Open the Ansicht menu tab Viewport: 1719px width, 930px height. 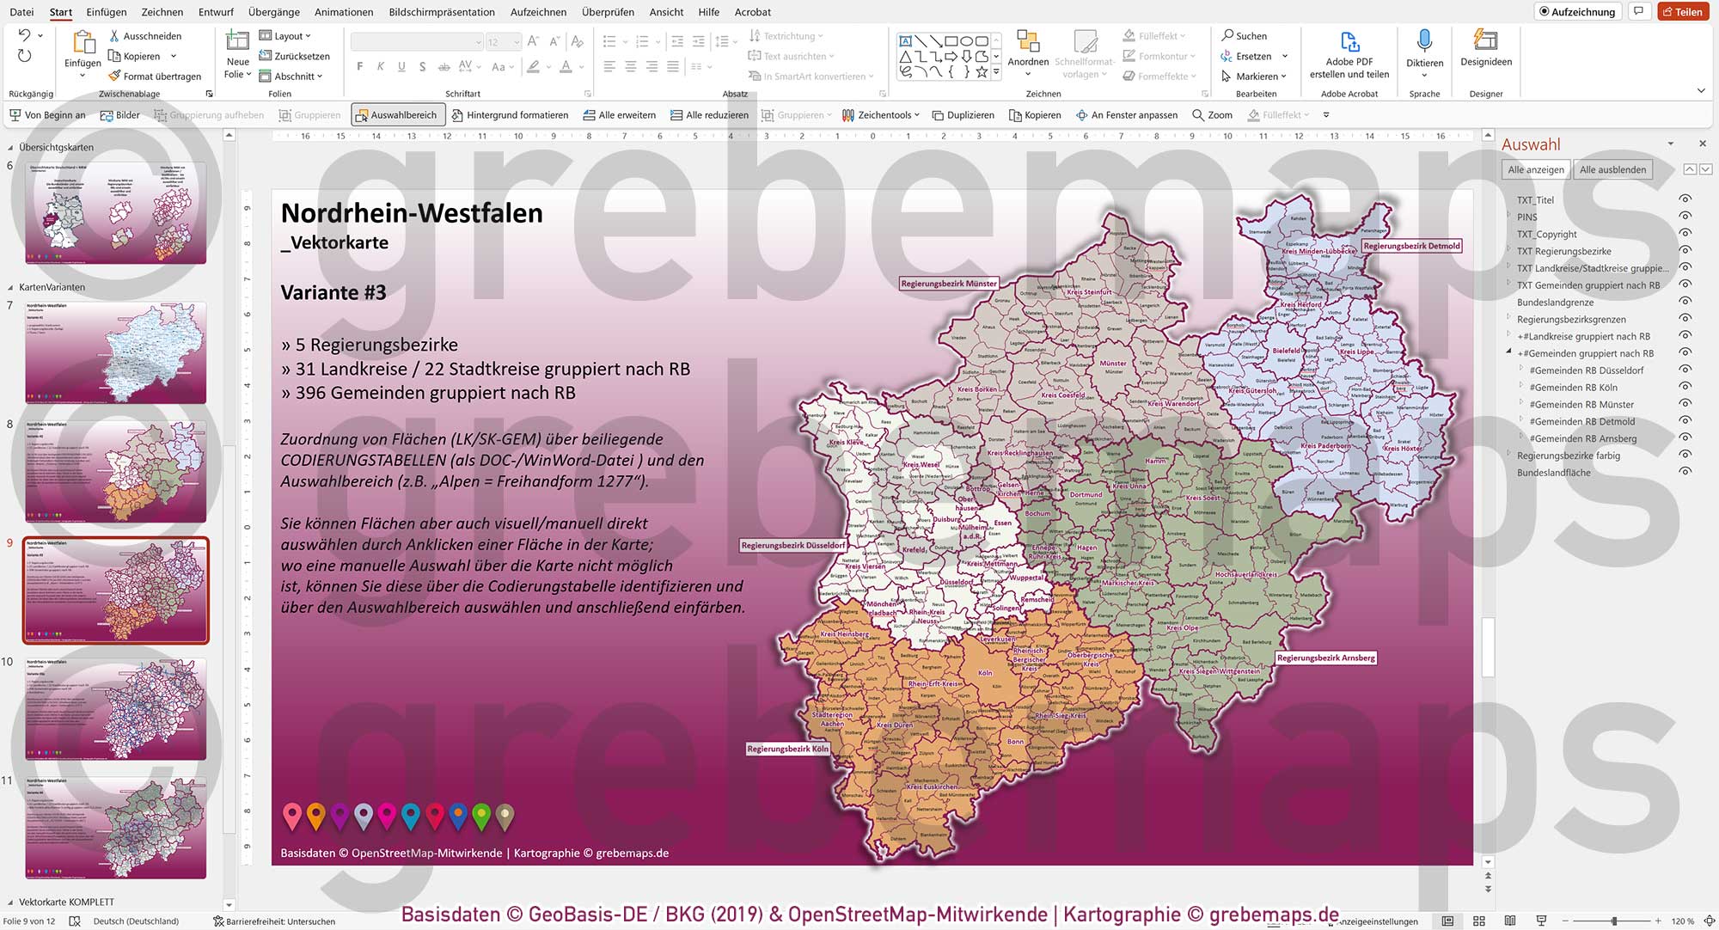(x=666, y=12)
